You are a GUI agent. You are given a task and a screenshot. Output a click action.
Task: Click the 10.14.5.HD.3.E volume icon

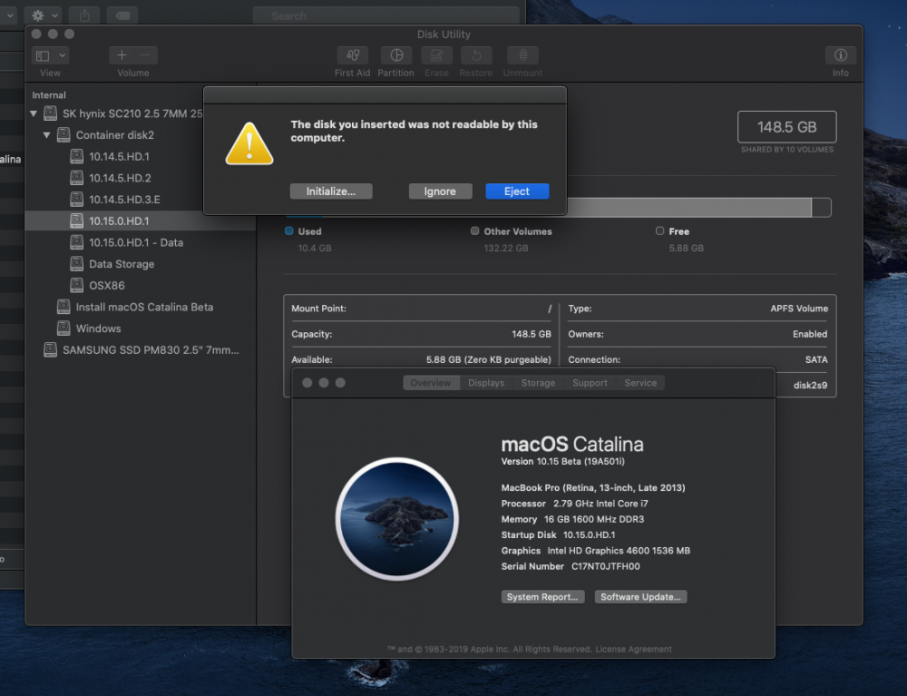[76, 199]
